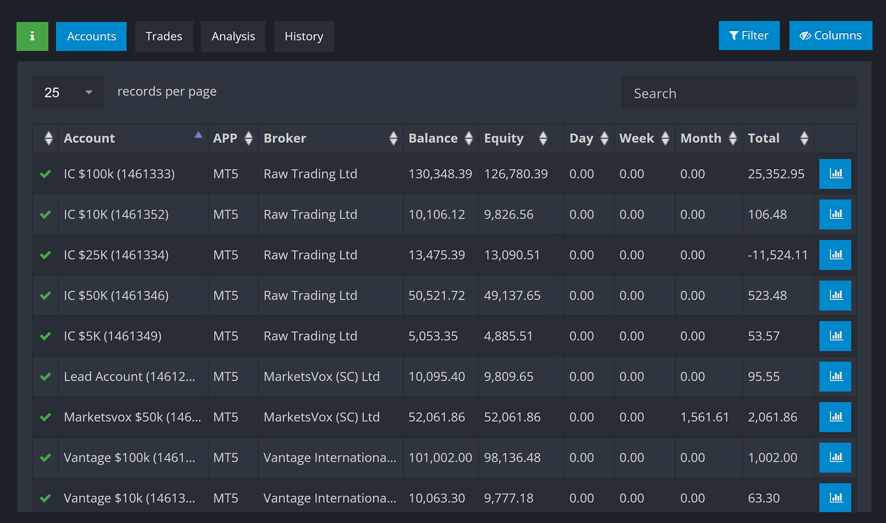Toggle green checkmark for Vantage $10k account

(x=45, y=498)
